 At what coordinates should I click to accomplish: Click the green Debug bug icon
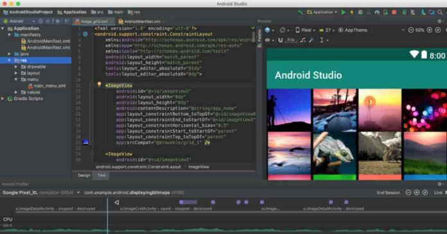click(x=360, y=12)
